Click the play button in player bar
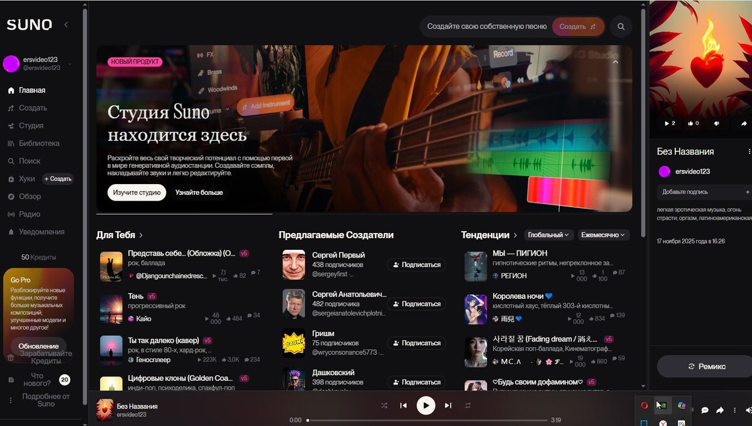This screenshot has height=426, width=752. coord(426,405)
